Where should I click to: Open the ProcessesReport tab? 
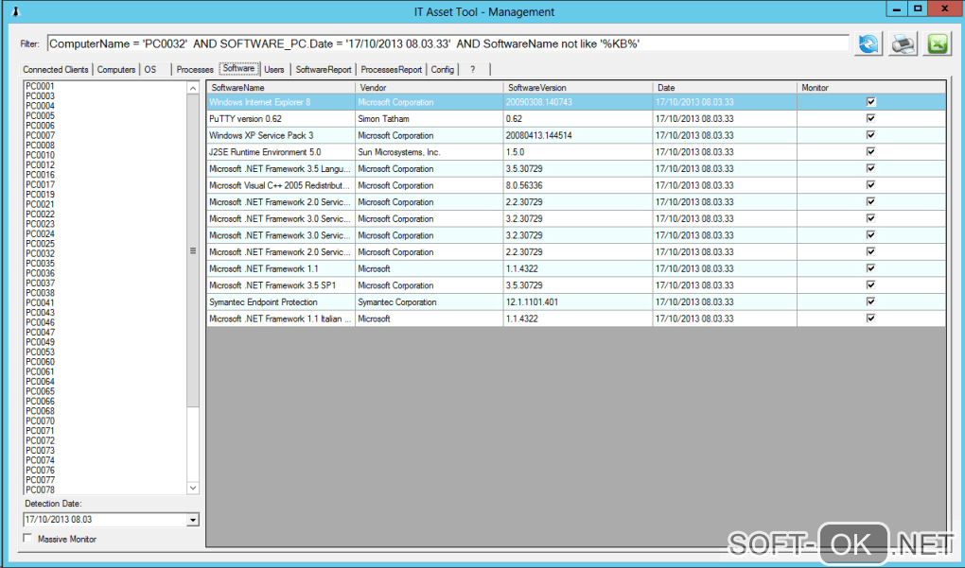click(x=392, y=69)
